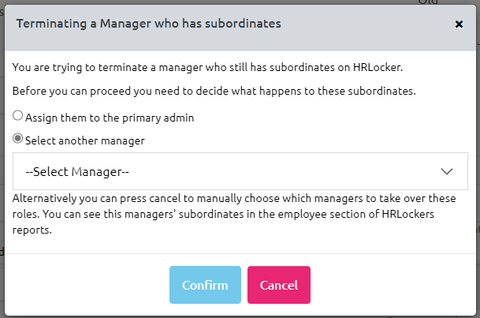Click the dialog title "Terminating a Manager"
Image resolution: width=480 pixels, height=318 pixels.
[x=149, y=24]
